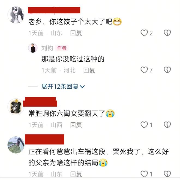Screen dimensions: 180x180
Task: Open the black bear avatar profile
Action: 16,107
